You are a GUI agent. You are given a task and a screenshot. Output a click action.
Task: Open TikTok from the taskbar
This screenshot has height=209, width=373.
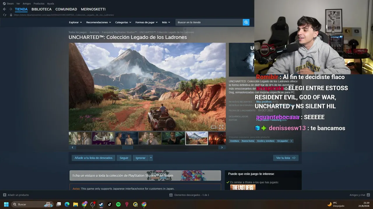[110, 204]
